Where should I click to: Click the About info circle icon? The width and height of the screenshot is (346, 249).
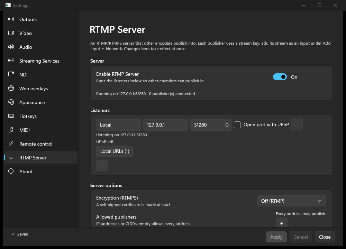tap(11, 171)
